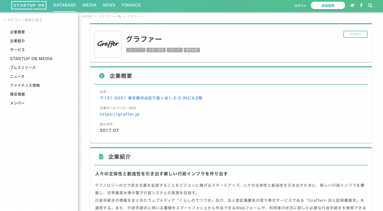This screenshot has width=383, height=211.
Task: Click the document icon beside 企業紹介 heading
Action: 101,157
